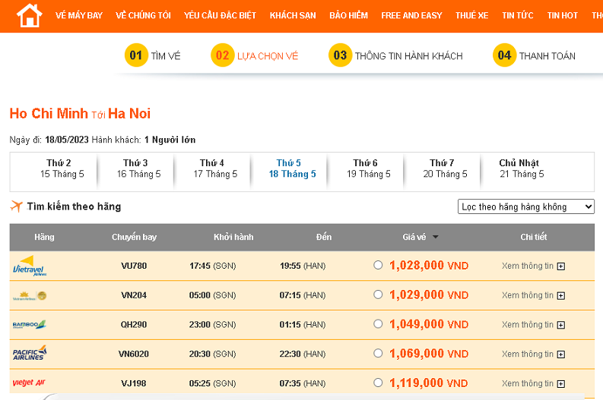Click the step 03 yellow circle

[340, 55]
